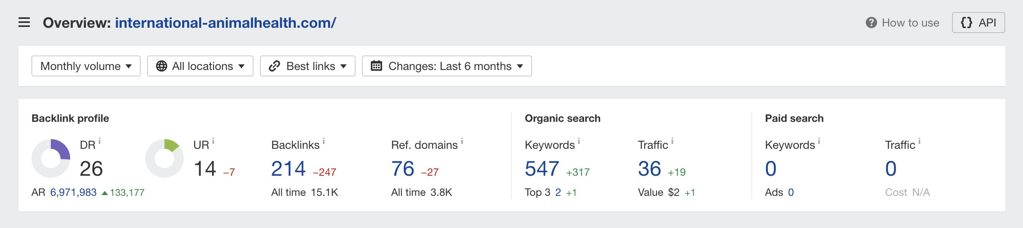Image resolution: width=1023 pixels, height=228 pixels.
Task: Click the DR info icon
Action: (100, 141)
